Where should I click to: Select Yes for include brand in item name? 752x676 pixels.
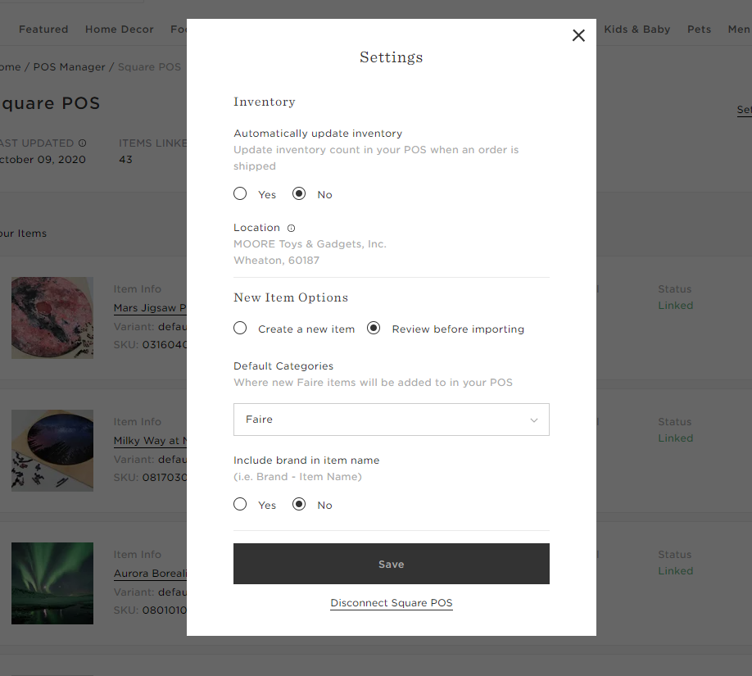(x=240, y=505)
